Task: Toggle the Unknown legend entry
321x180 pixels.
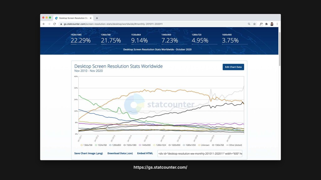Action: click(204, 145)
